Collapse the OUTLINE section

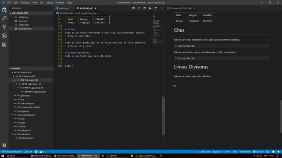click(11, 68)
